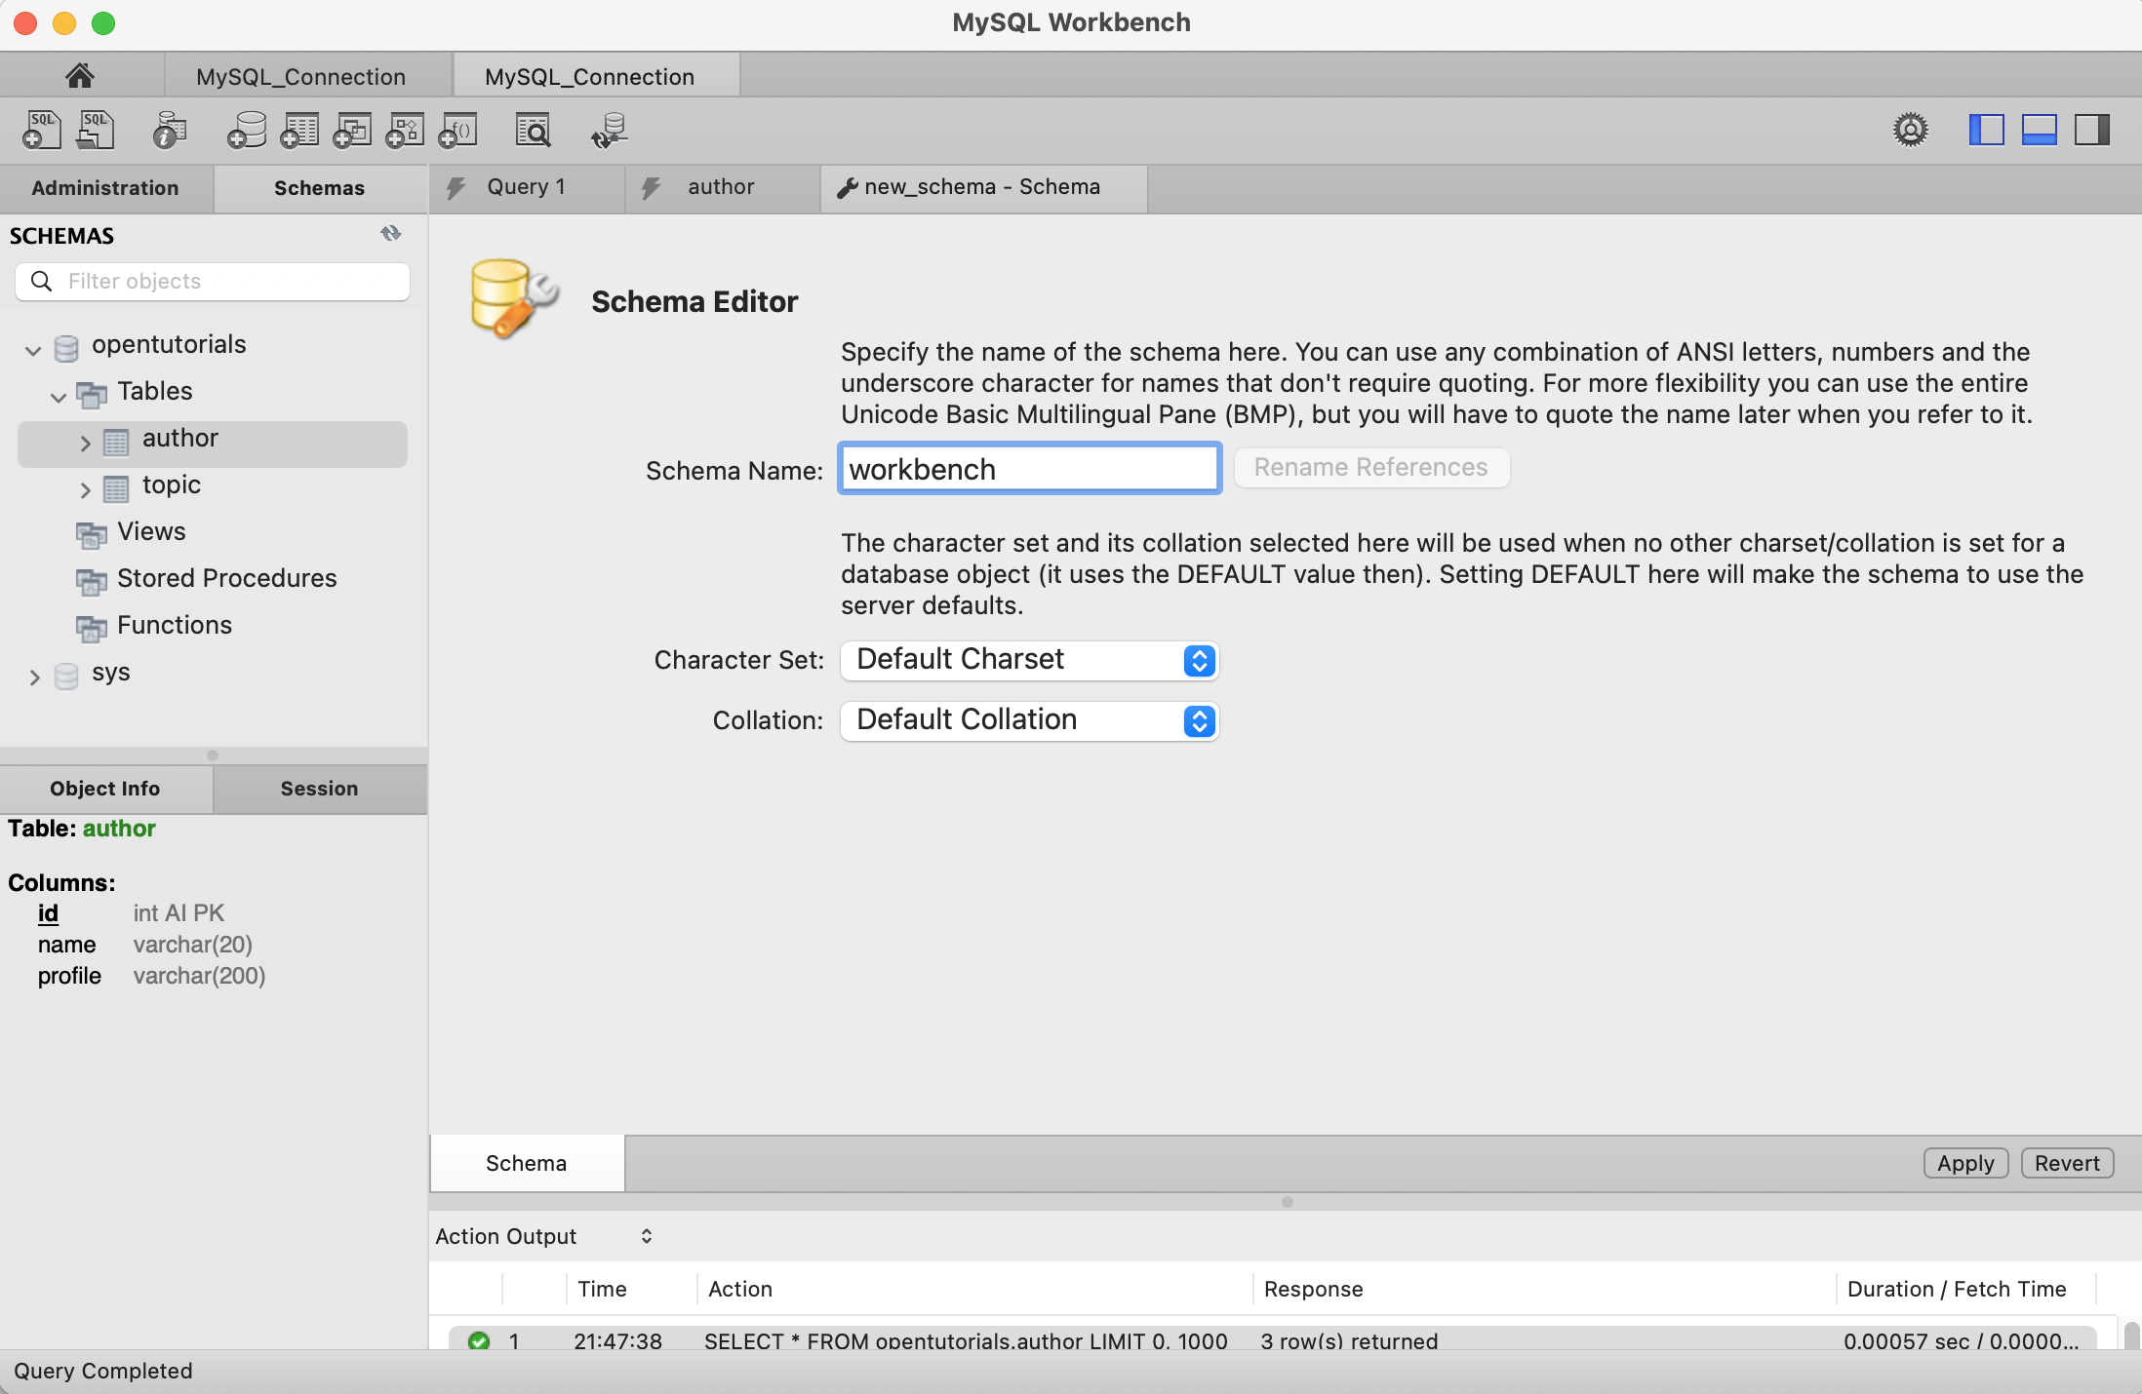Refresh the schemas list
Viewport: 2142px width, 1394px height.
coord(391,233)
